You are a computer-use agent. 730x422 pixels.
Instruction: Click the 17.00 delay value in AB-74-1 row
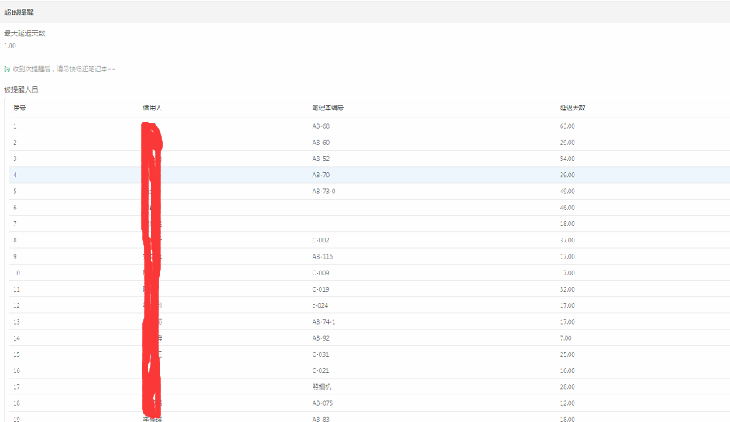pos(567,321)
